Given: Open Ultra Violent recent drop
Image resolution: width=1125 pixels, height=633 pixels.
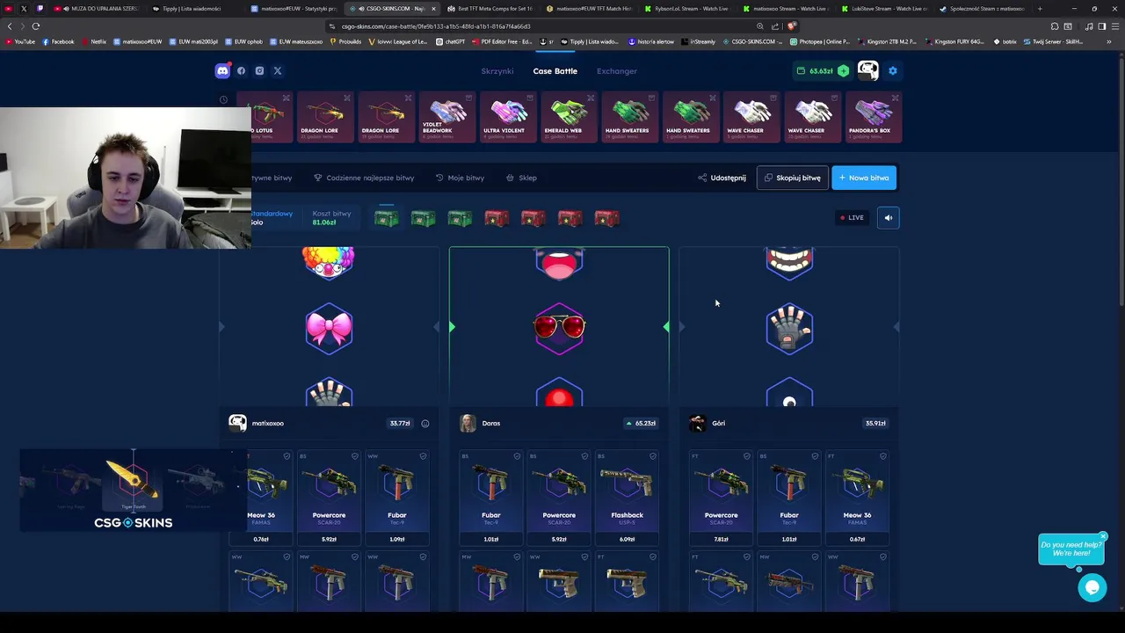Looking at the screenshot, I should [508, 117].
